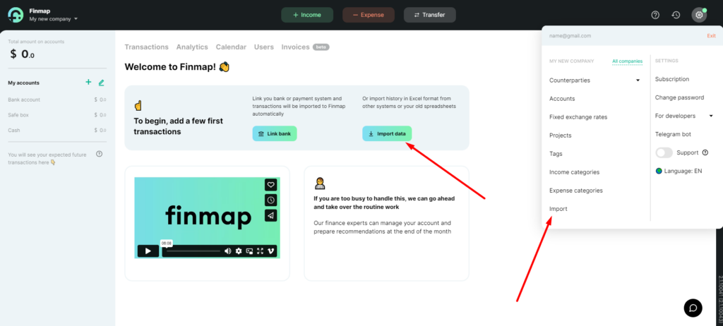Edit accounts with the pencil icon
This screenshot has width=723, height=326.
pos(102,83)
